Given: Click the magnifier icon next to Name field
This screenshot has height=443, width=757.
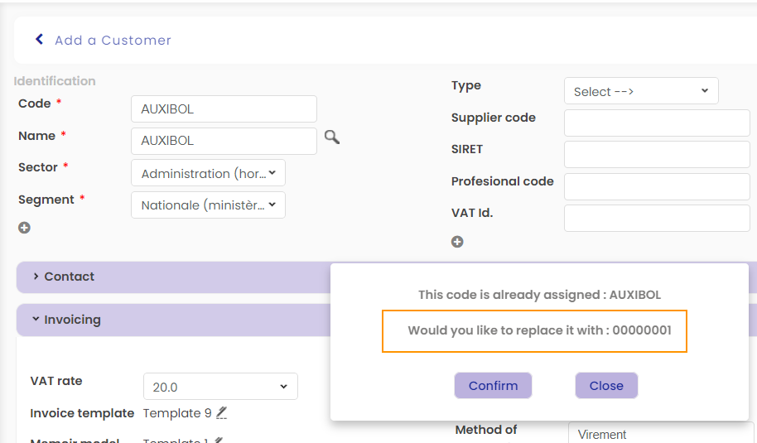Looking at the screenshot, I should pos(331,137).
